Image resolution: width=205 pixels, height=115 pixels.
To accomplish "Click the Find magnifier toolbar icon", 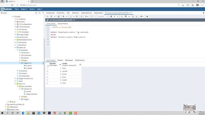I will tap(63, 17).
